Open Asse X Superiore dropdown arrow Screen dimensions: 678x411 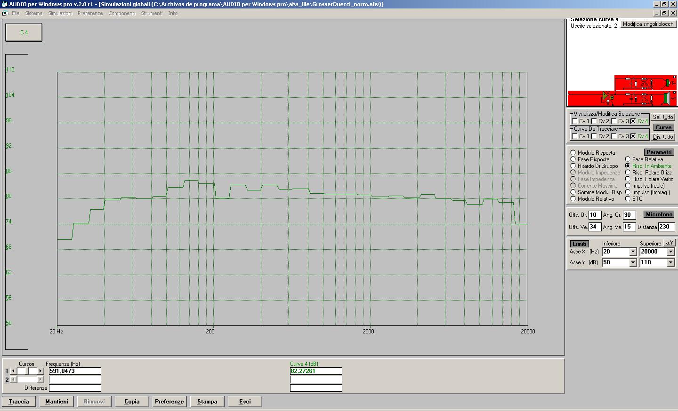(x=670, y=252)
